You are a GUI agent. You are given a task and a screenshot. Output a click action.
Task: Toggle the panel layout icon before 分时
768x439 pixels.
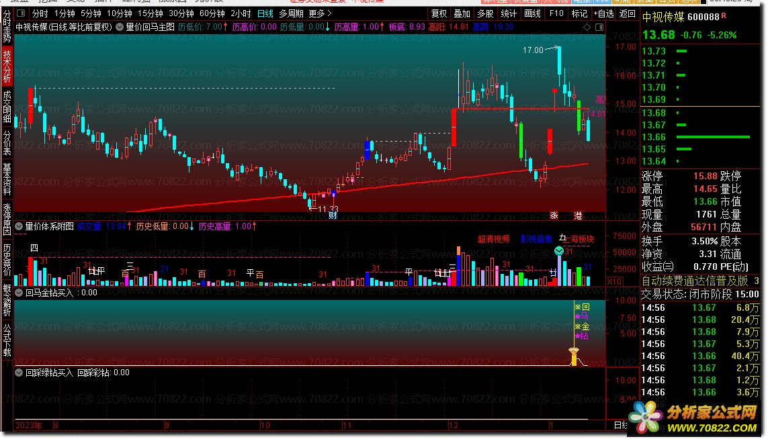21,13
